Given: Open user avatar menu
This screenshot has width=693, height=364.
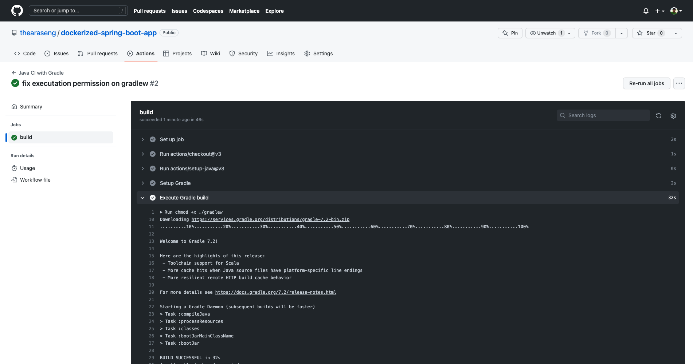Looking at the screenshot, I should point(676,11).
